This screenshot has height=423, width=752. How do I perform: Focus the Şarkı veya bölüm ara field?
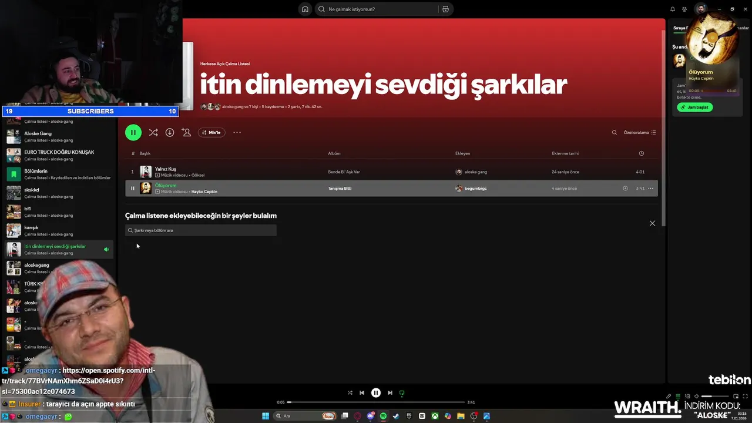click(200, 230)
